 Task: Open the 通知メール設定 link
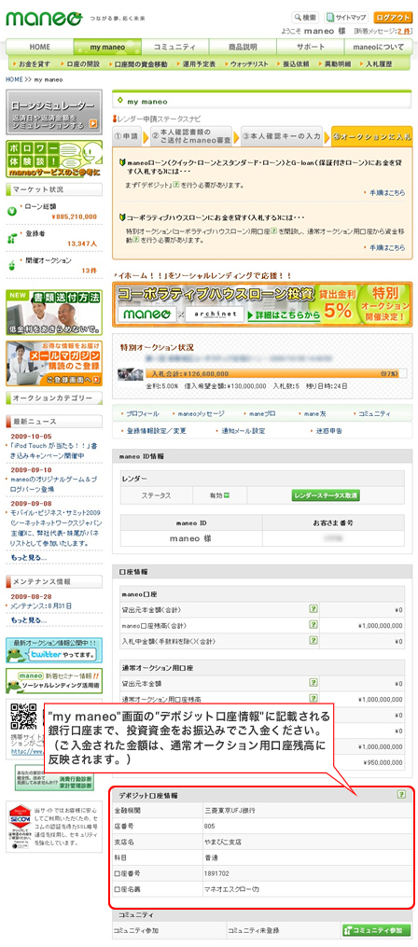[243, 431]
